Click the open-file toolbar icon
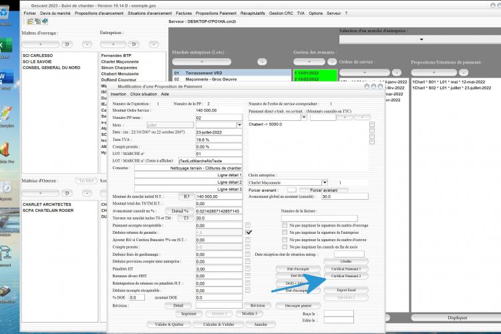 point(30,21)
